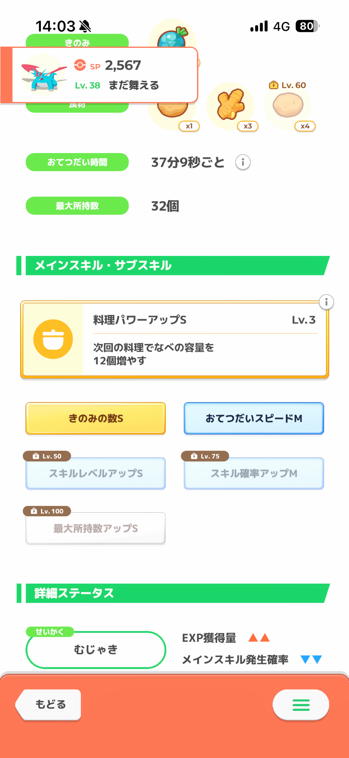Tap the locked Lv. 60 potato ingredient
The image size is (349, 758).
click(288, 105)
